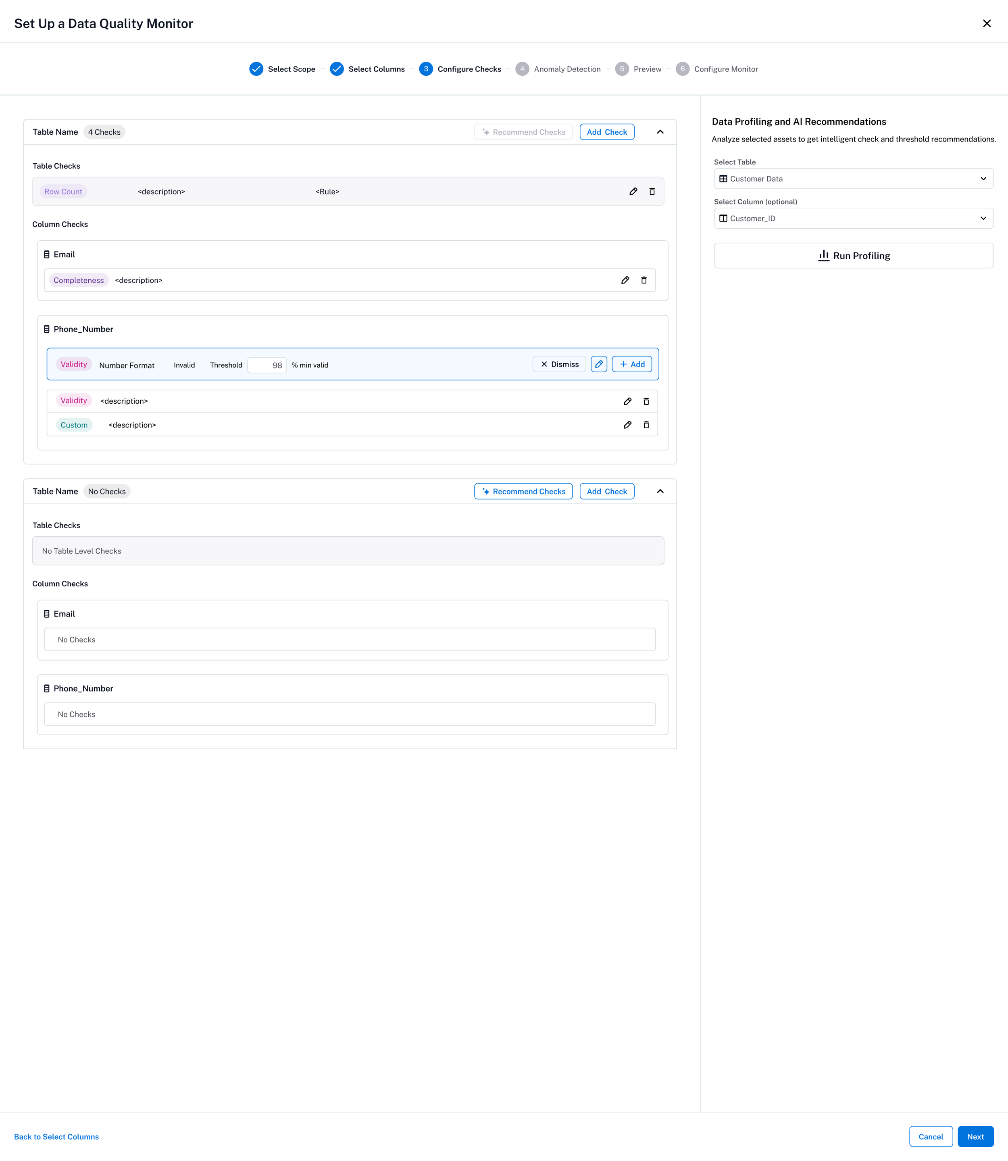Edit the recommended Number Format validity check
The width and height of the screenshot is (1008, 1161).
(x=598, y=364)
